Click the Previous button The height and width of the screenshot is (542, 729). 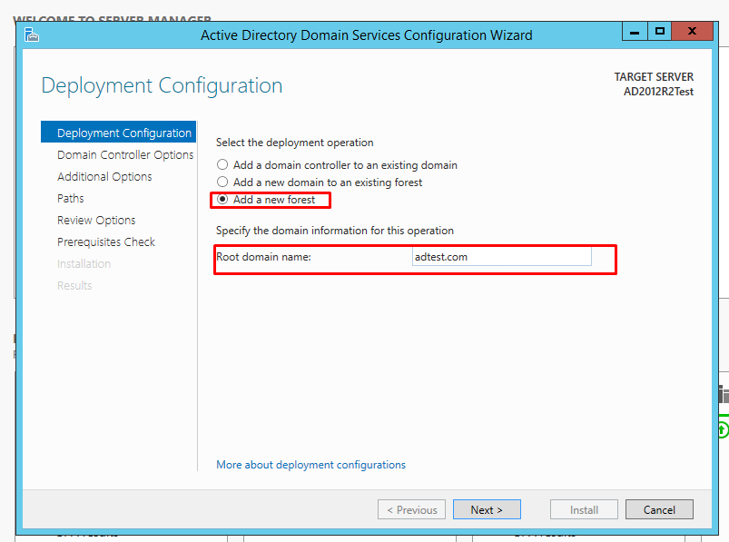[x=411, y=509]
